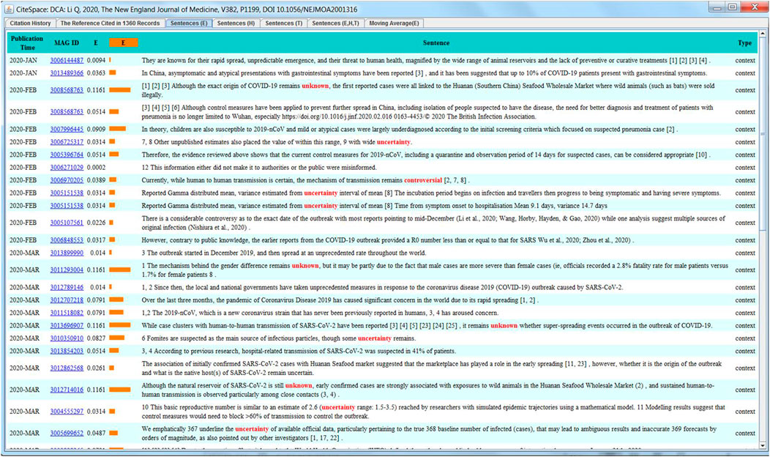Show the Moving Average(E) tab
770x457 pixels.
[x=394, y=23]
